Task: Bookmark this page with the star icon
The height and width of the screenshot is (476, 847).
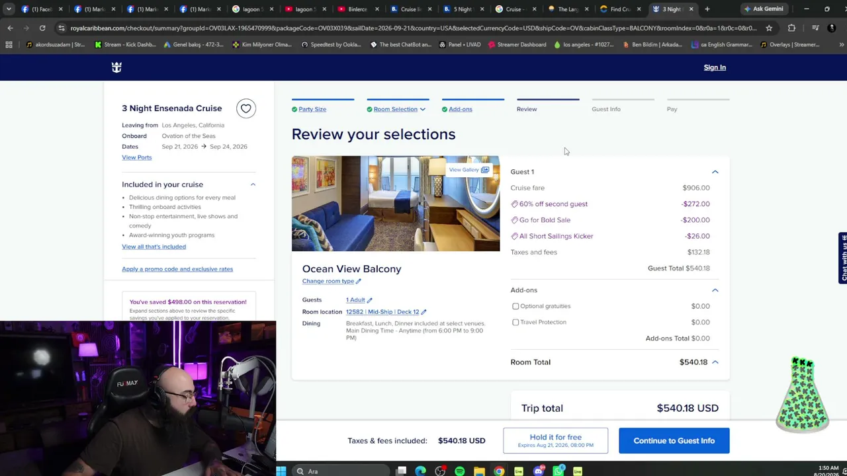Action: coord(769,28)
